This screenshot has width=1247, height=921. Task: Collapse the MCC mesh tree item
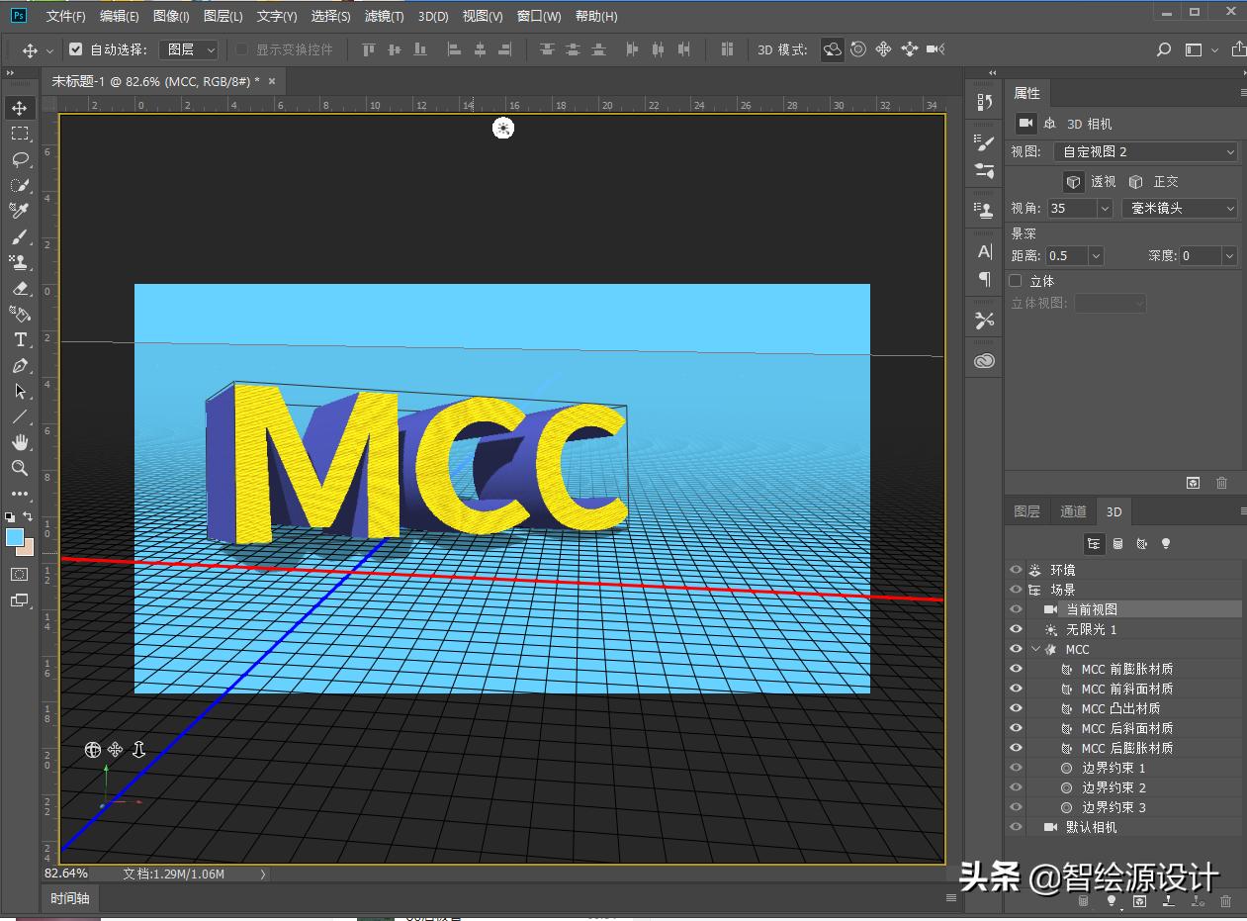click(x=1035, y=650)
